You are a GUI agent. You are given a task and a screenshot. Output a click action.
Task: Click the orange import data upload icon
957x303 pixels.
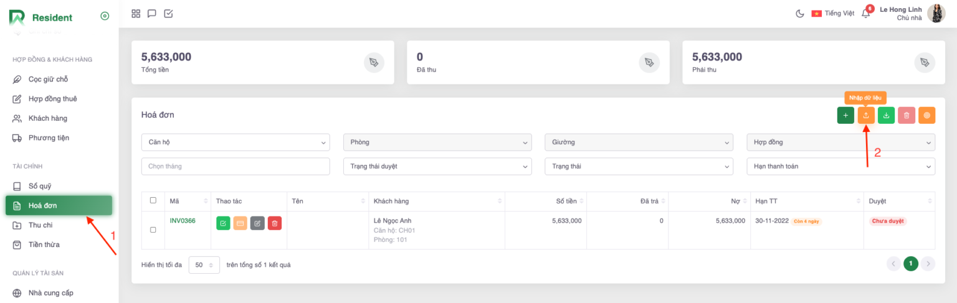click(866, 115)
